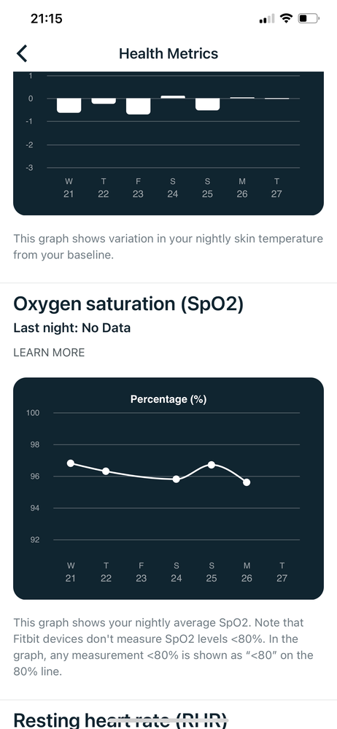Tap the 21:15 clock in status bar
This screenshot has width=337, height=729.
pyautogui.click(x=47, y=18)
